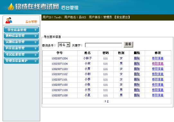
Task: Click 修改信息 for student 小宋
Action: point(158,64)
